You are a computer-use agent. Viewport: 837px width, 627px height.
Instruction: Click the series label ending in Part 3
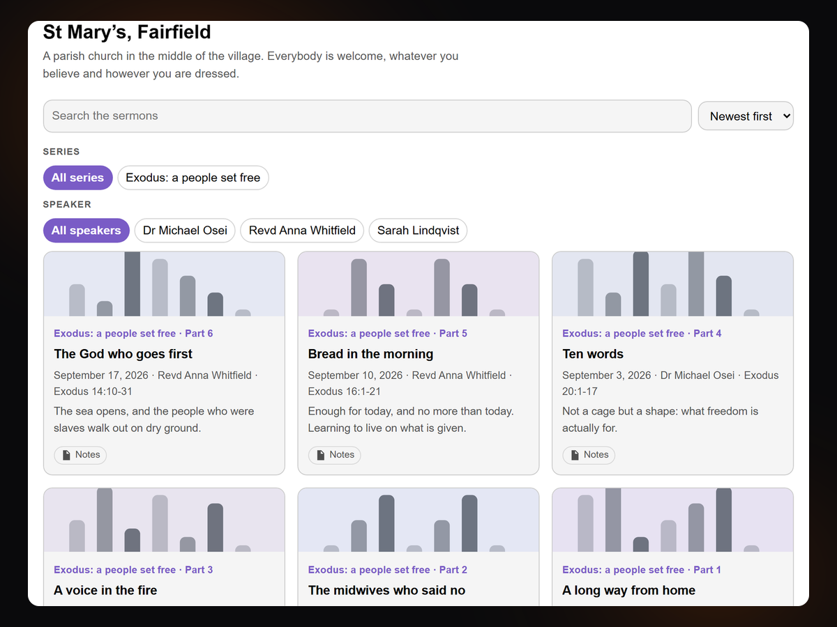click(x=133, y=570)
